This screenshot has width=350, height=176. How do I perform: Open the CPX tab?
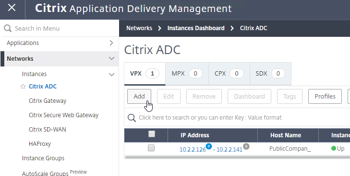click(x=229, y=74)
